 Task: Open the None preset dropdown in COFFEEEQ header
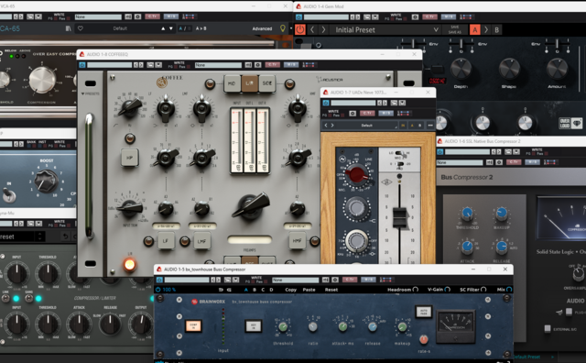click(x=218, y=65)
